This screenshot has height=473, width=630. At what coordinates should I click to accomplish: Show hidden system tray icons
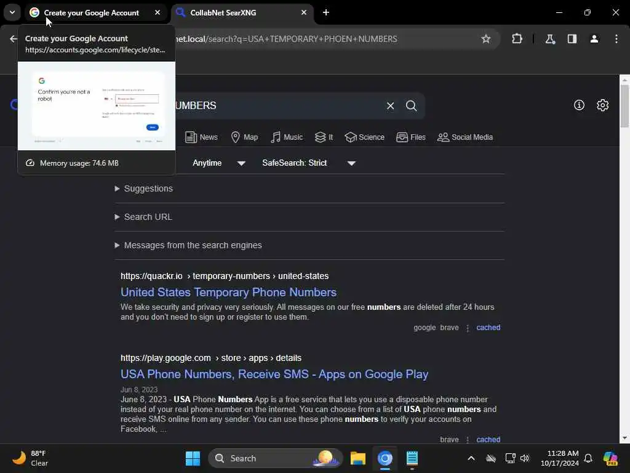[x=471, y=458]
